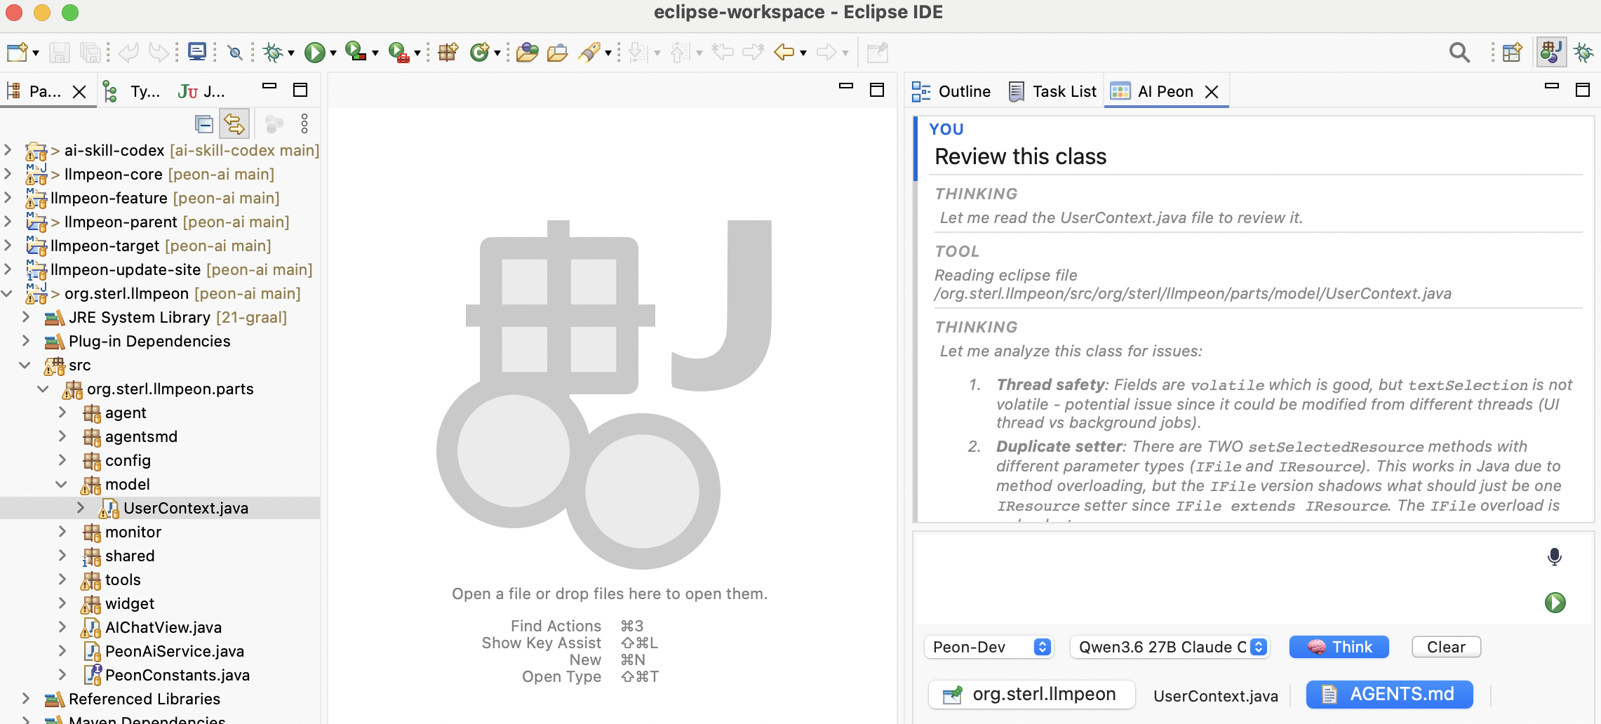
Task: Expand JRE System Library node
Action: tap(26, 317)
